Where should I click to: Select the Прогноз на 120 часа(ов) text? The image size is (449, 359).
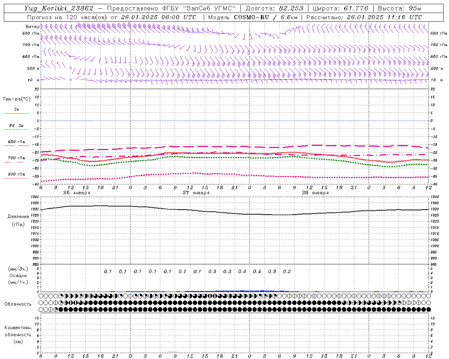pyautogui.click(x=68, y=17)
